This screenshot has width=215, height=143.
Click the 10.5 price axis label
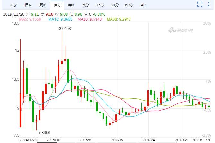pyautogui.click(x=16, y=79)
